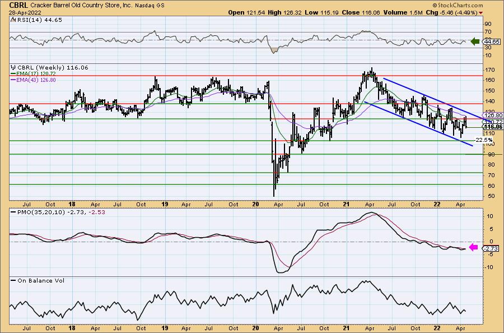Click the purple line marker beside EMA(43)
This screenshot has width=504, height=333.
pos(13,80)
